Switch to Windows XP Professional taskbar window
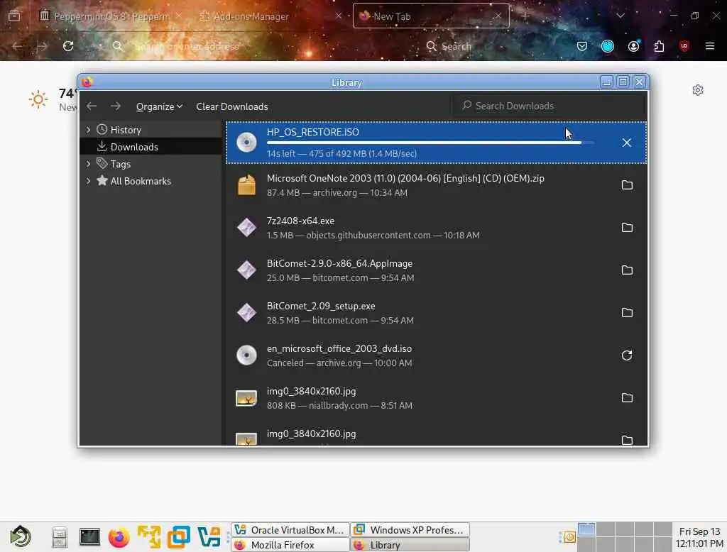727x552 pixels. point(410,530)
